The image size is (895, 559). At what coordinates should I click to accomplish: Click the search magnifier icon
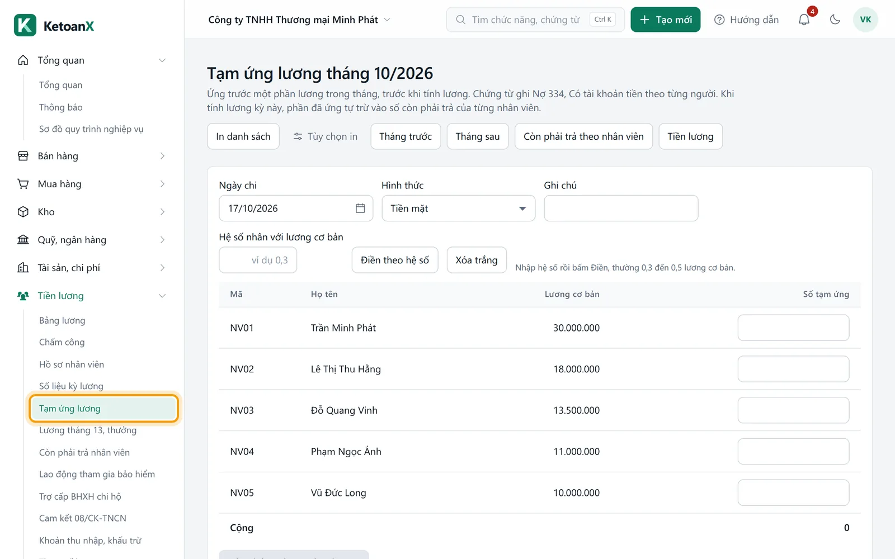460,20
